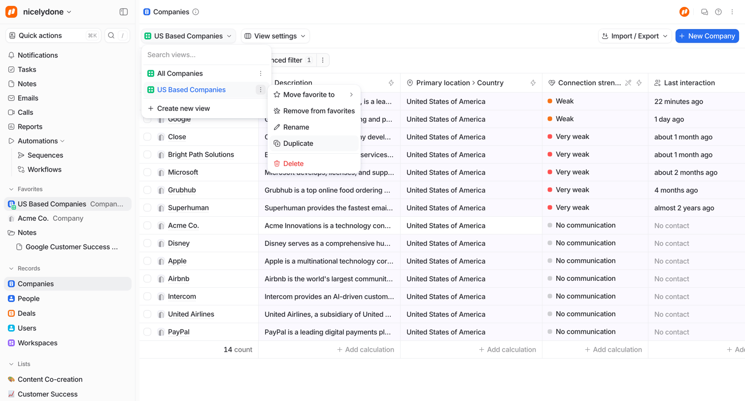Open the help question mark icon
Viewport: 745px width, 401px height.
pos(718,12)
